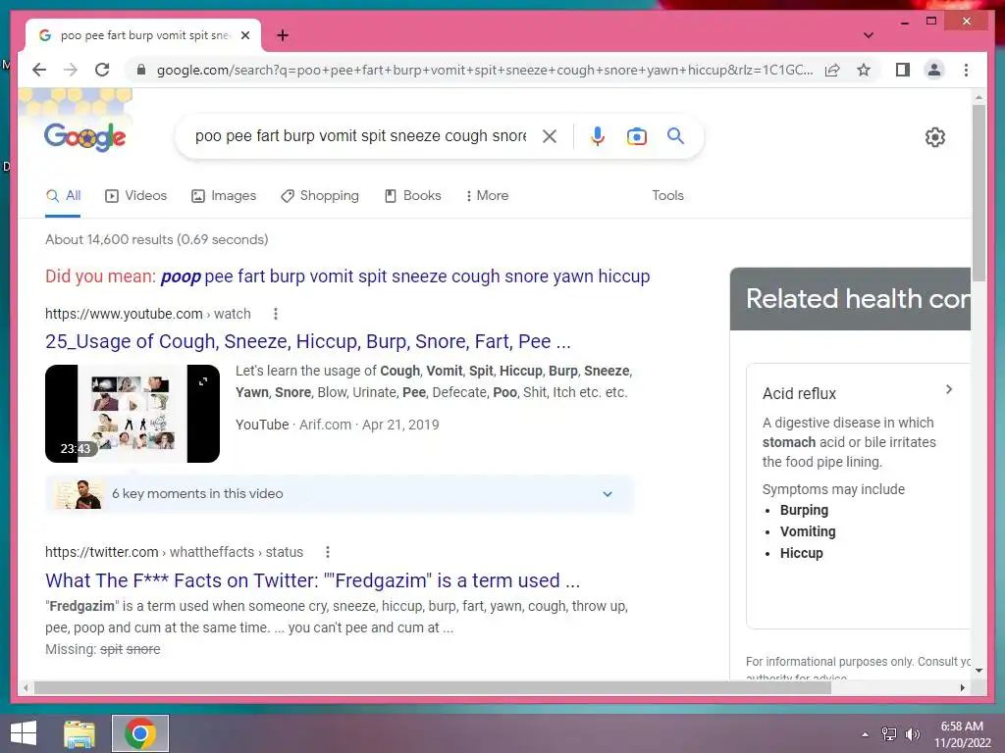Click Chrome taskbar icon
The image size is (1005, 753).
[x=140, y=733]
